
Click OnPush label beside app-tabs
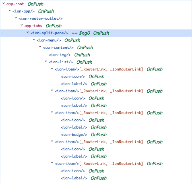pos(54,26)
